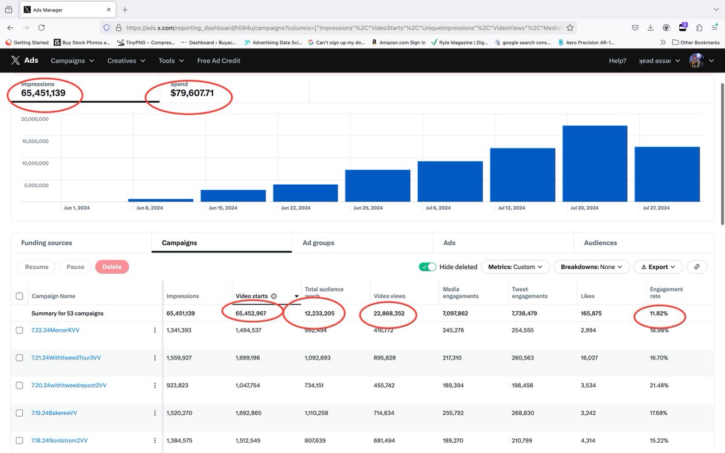Close the Ads Manager browser tab
Image resolution: width=725 pixels, height=453 pixels.
(108, 10)
